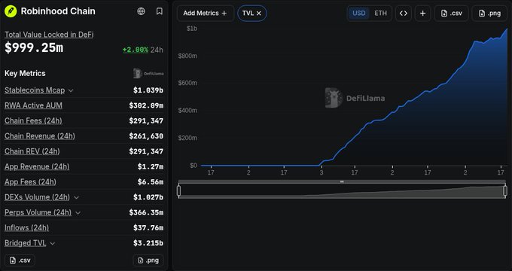Image resolution: width=512 pixels, height=271 pixels.
Task: Expand Bridged TVL breakdown
Action: [53, 243]
